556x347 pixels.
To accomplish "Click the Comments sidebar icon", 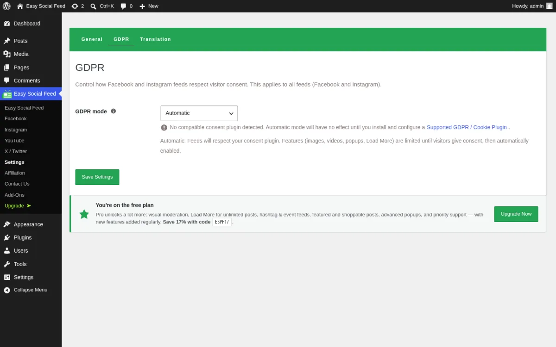I will coord(7,81).
